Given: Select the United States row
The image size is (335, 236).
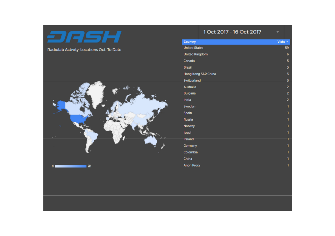Looking at the screenshot, I should pos(236,48).
